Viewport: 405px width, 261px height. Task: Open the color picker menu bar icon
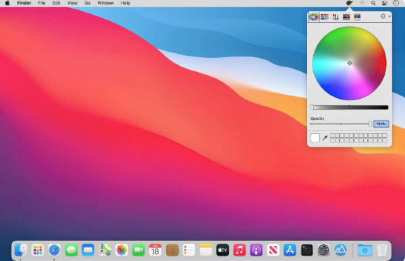(349, 3)
